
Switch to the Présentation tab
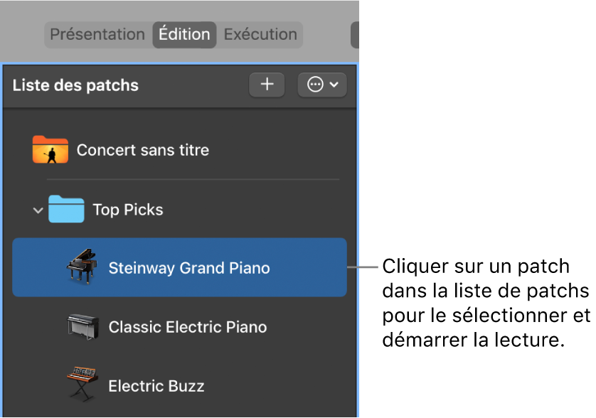click(x=97, y=34)
